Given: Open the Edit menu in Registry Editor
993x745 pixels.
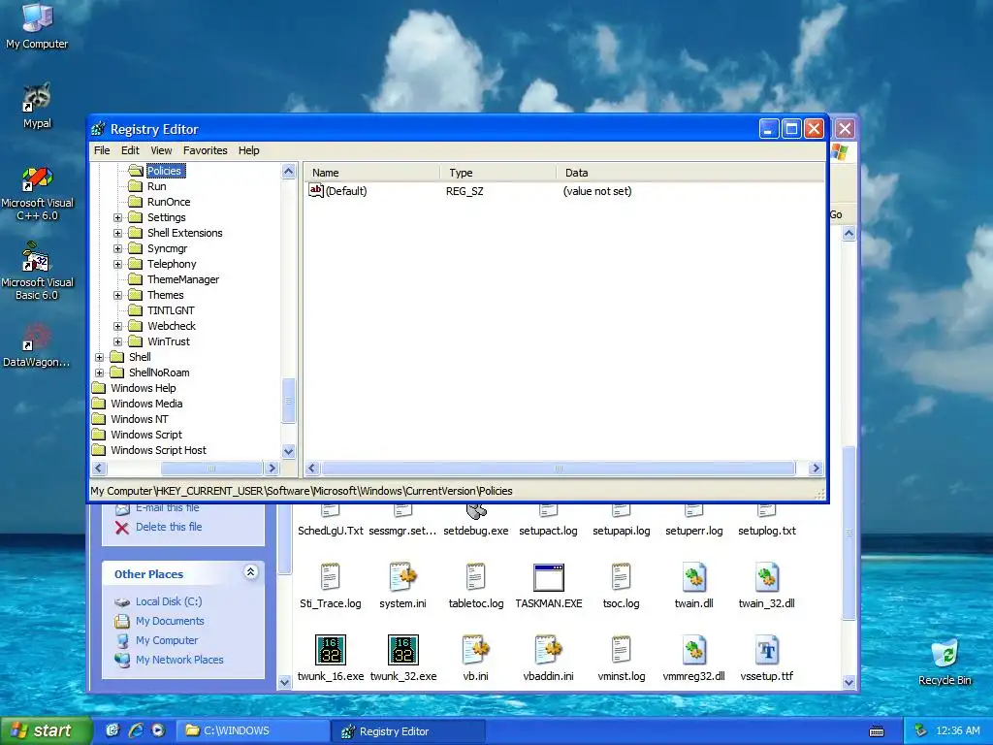Looking at the screenshot, I should [x=130, y=150].
